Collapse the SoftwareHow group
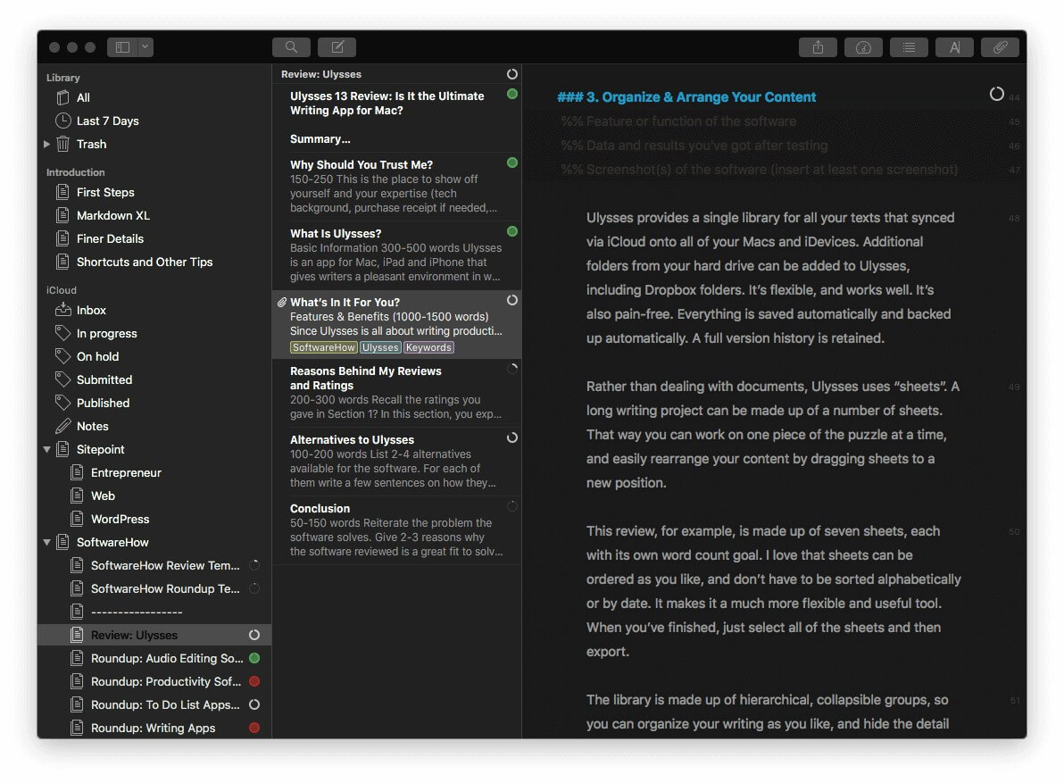 [x=47, y=542]
